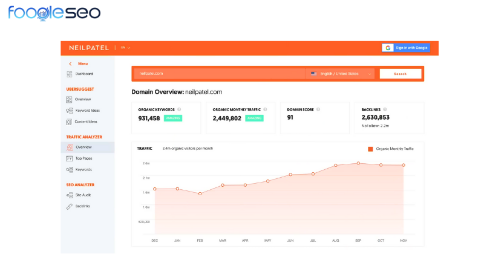Click Sign in with Google button

pos(405,48)
